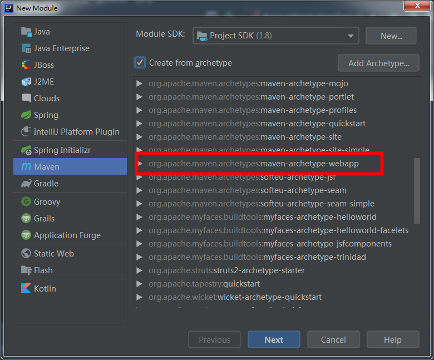
Task: Click the Cancel button
Action: coord(333,339)
